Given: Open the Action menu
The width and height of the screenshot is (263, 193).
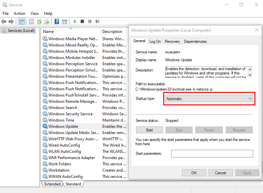Looking at the screenshot, I should 19,14.
